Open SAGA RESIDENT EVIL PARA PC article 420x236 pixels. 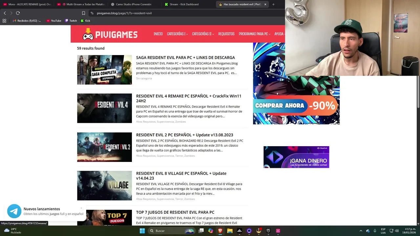[185, 58]
